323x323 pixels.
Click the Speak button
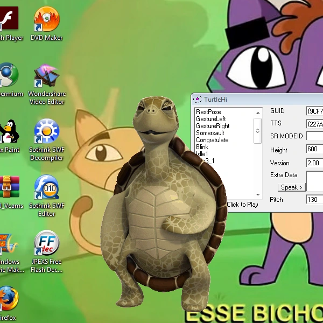tap(291, 187)
